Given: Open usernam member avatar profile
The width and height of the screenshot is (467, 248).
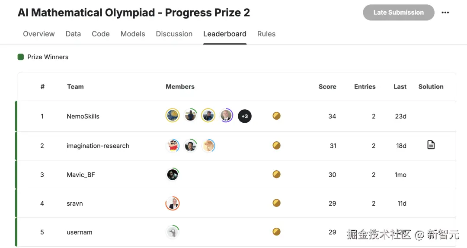Looking at the screenshot, I should coord(173,232).
